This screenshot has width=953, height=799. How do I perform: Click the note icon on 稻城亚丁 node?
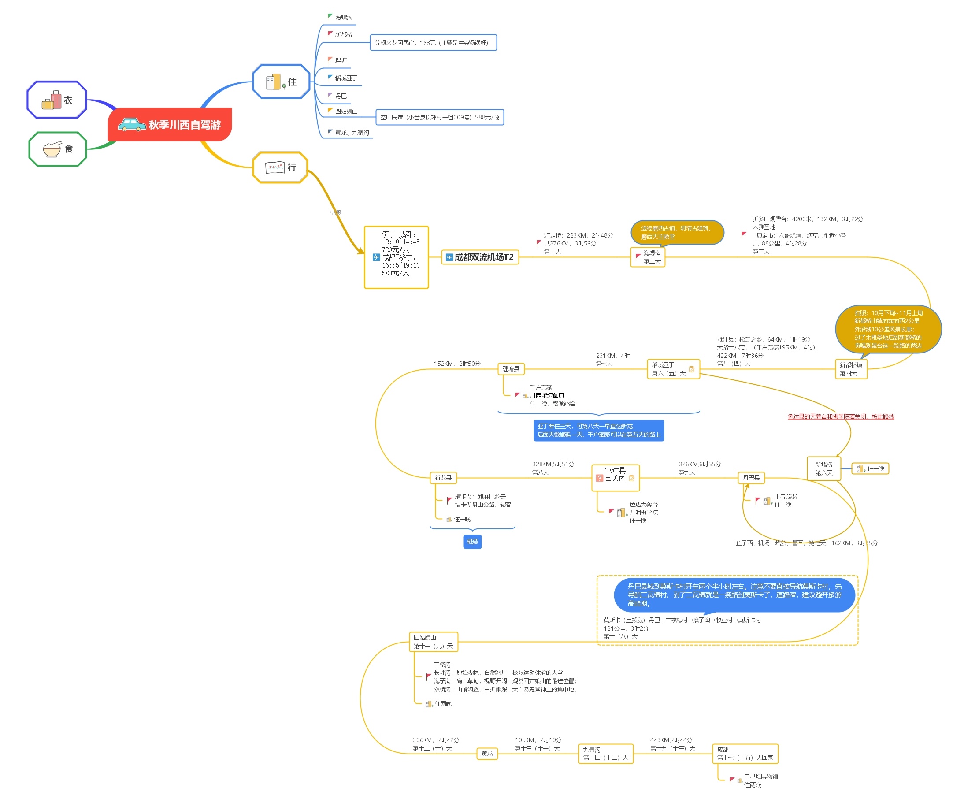(692, 369)
